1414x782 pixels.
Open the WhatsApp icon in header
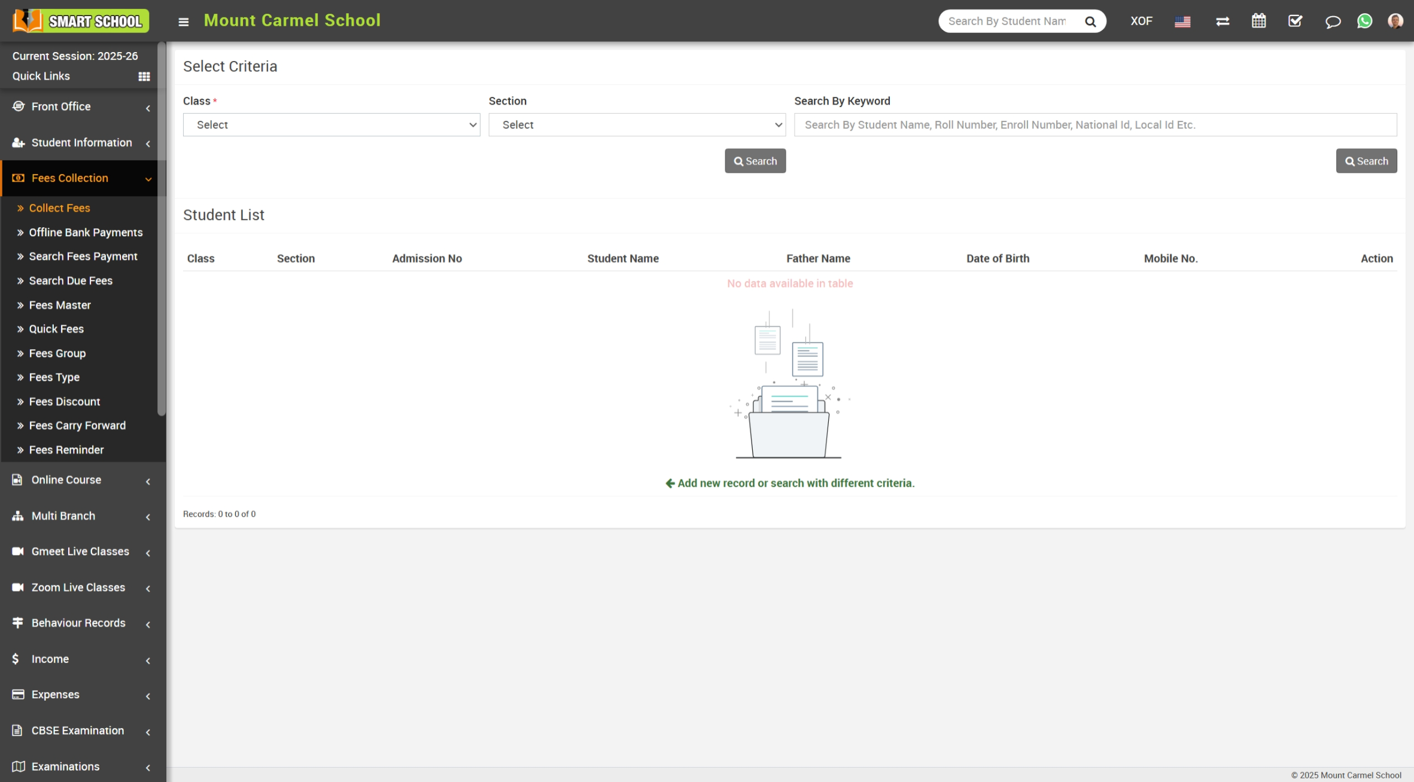[1364, 21]
